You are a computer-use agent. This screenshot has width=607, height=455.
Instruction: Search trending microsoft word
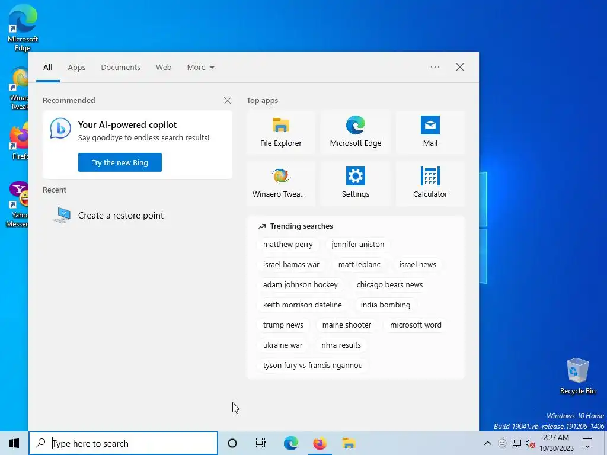pos(416,325)
